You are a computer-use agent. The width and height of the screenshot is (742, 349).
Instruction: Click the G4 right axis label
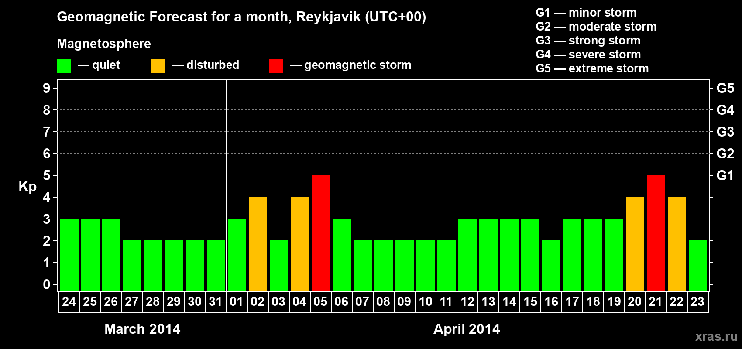pos(725,110)
